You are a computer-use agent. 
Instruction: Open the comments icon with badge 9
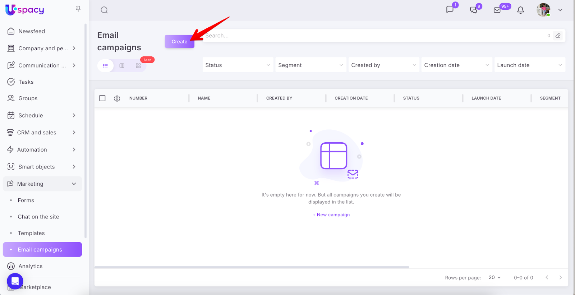pos(474,10)
